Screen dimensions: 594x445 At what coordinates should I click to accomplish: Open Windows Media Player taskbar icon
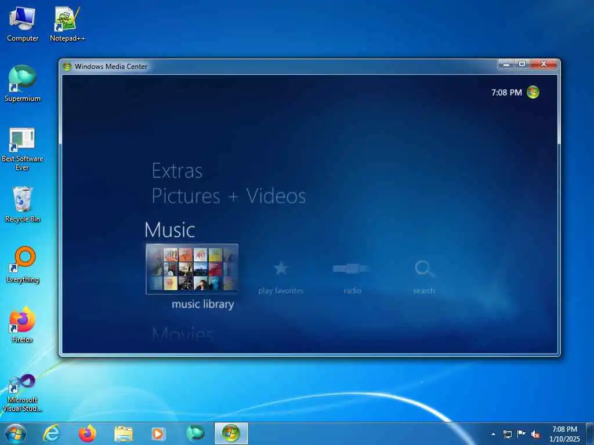[158, 434]
